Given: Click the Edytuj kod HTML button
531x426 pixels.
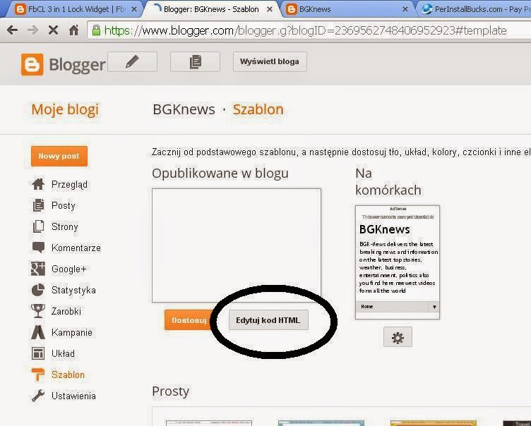Looking at the screenshot, I should 268,319.
